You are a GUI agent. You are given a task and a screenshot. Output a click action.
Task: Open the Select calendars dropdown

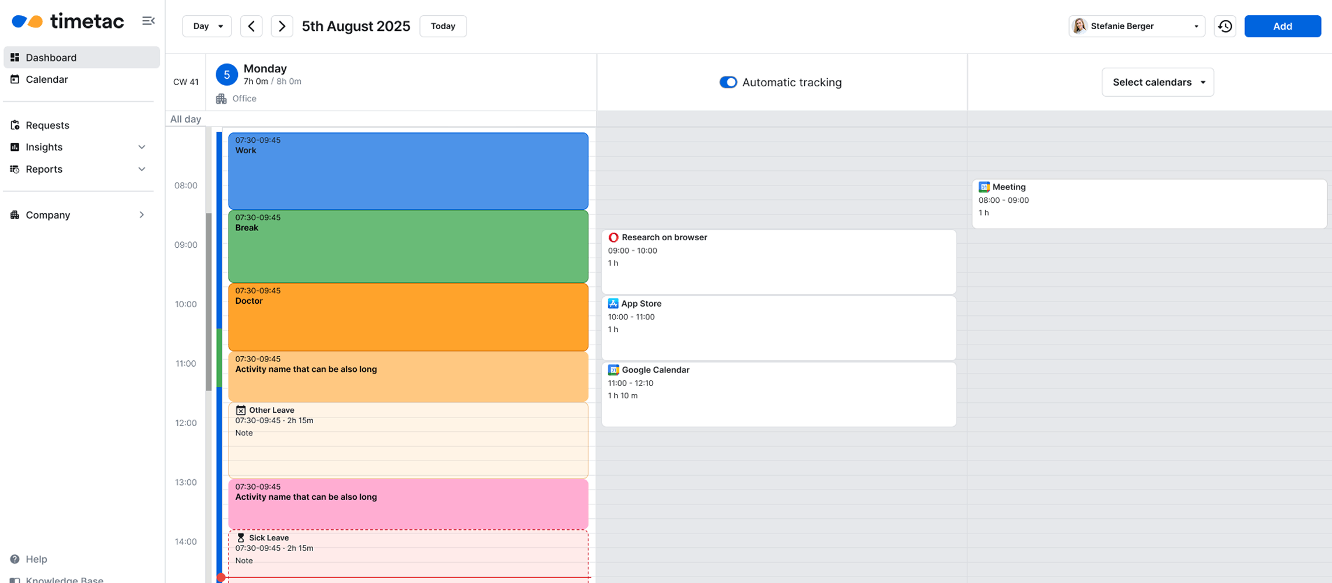click(x=1158, y=82)
